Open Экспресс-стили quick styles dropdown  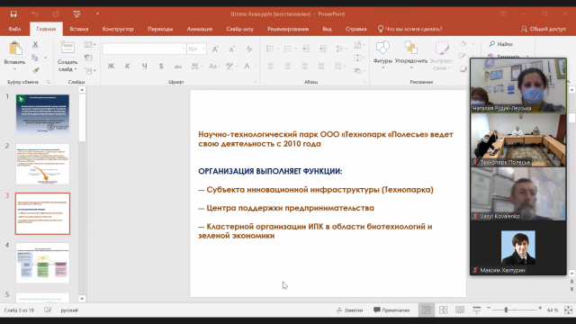[442, 55]
